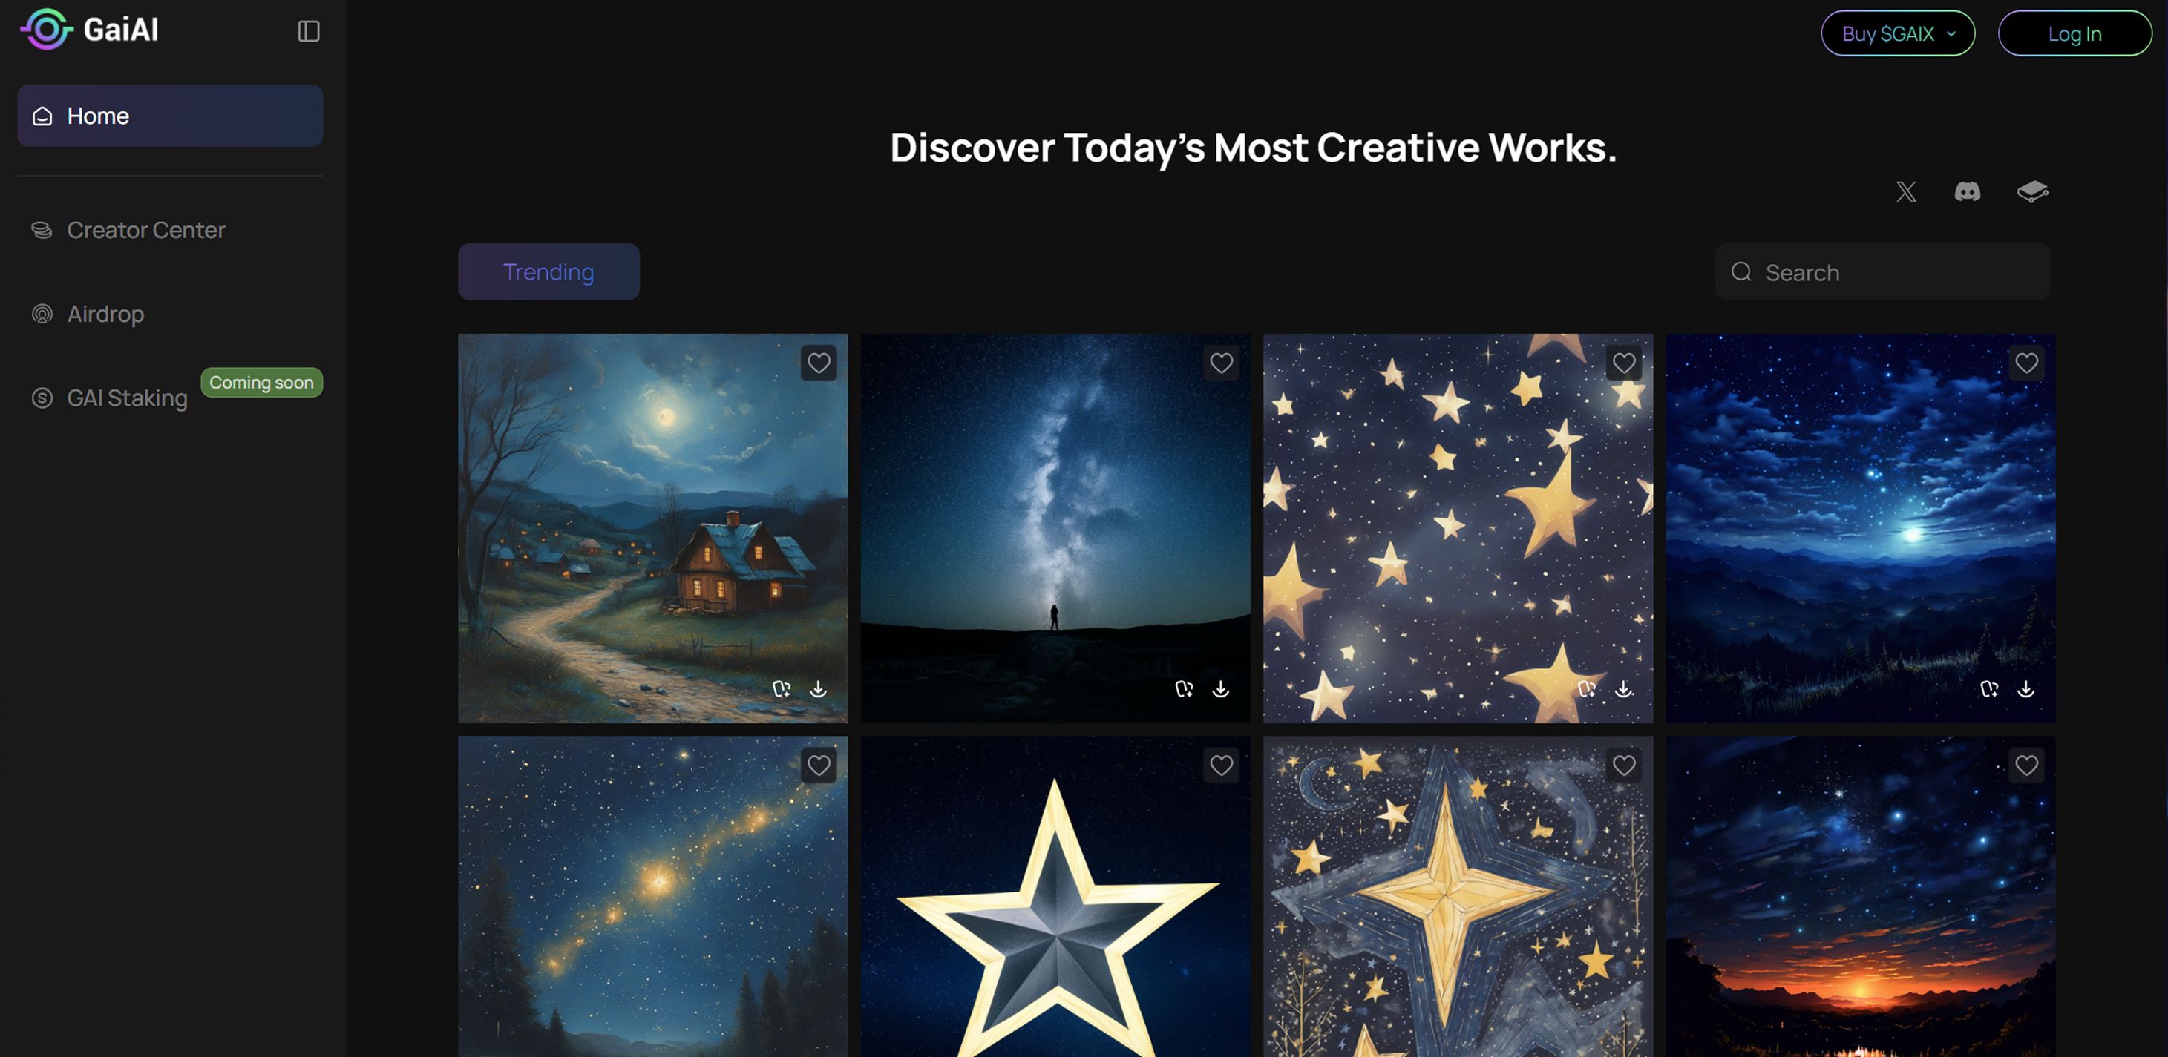This screenshot has width=2168, height=1057.
Task: Open the X (Twitter) social link
Action: (x=1905, y=191)
